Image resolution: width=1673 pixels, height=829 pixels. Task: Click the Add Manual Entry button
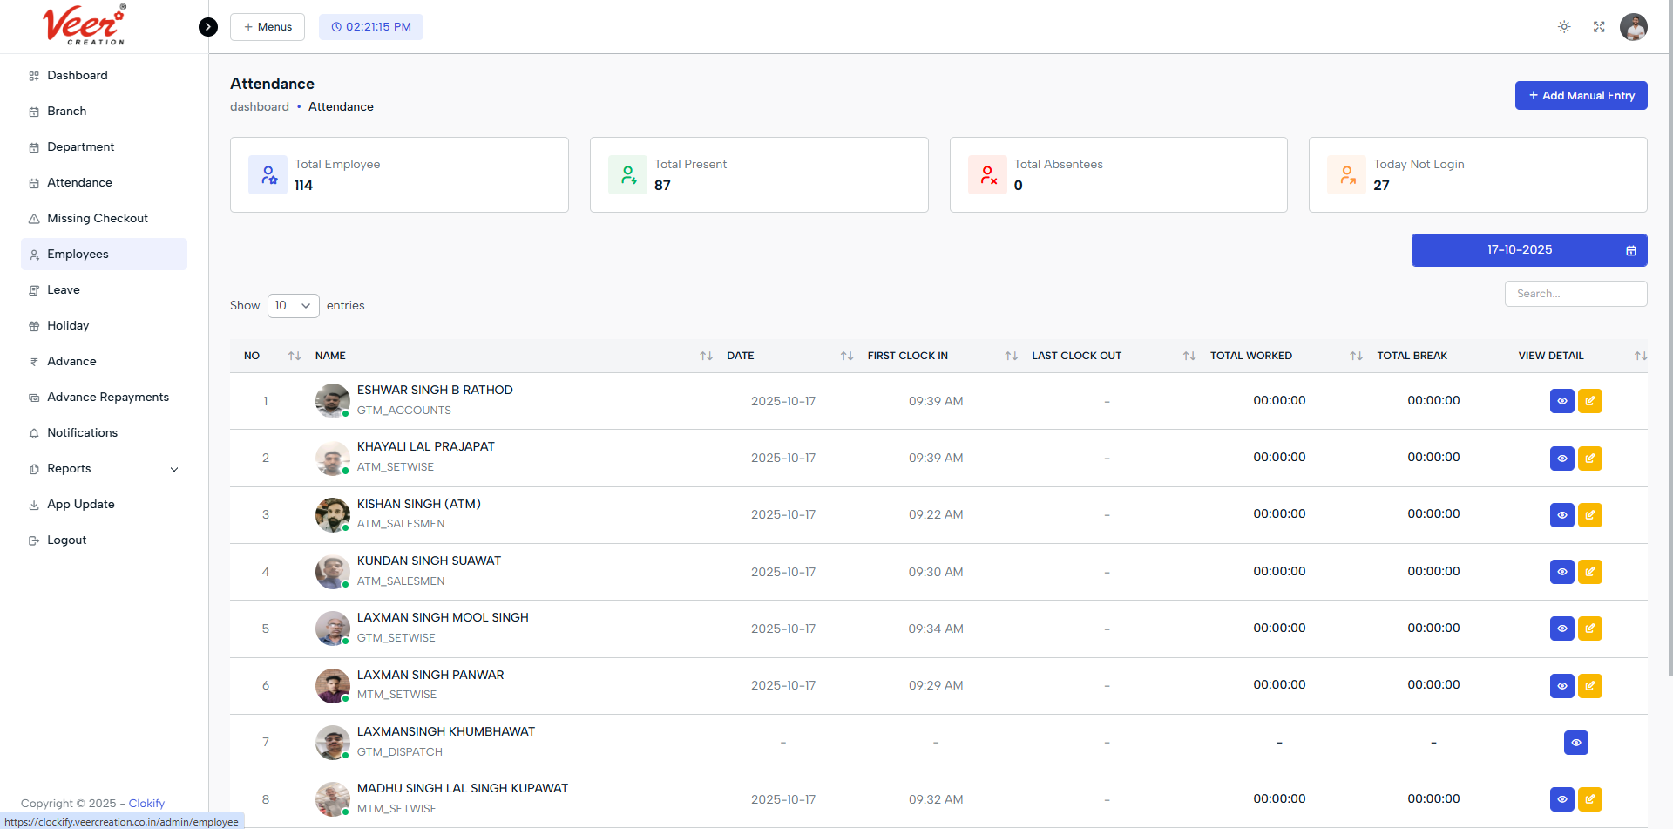[1581, 95]
